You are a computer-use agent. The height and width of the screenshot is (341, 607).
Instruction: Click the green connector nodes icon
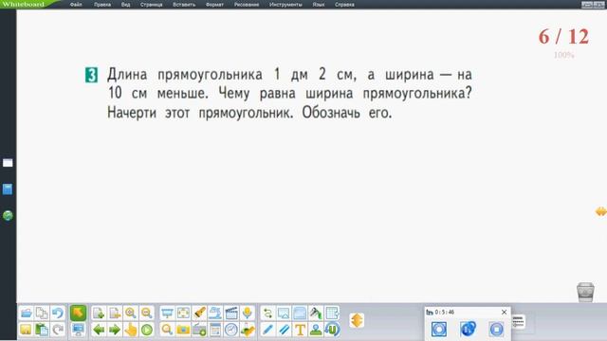[267, 313]
